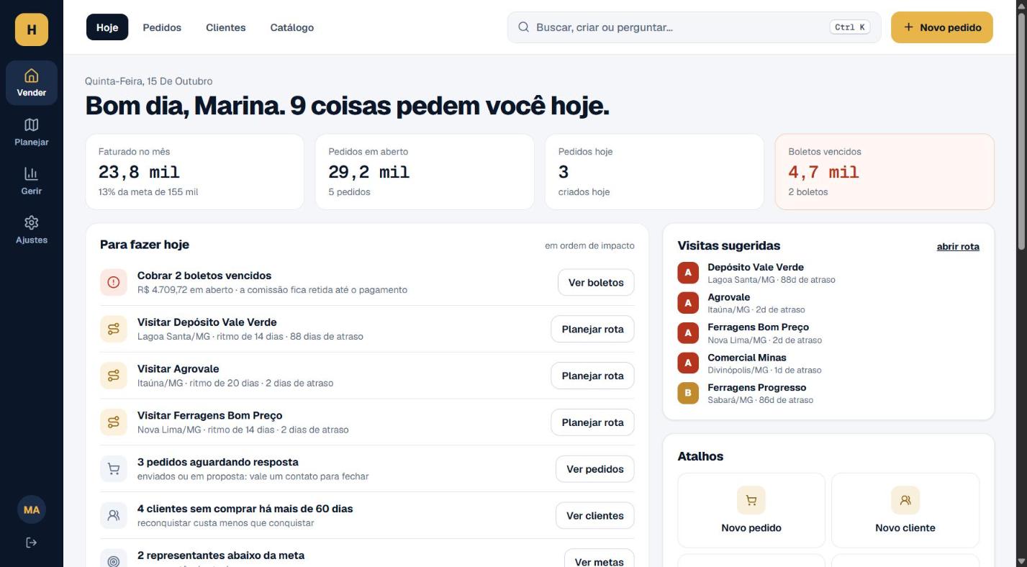The width and height of the screenshot is (1027, 567).
Task: Open the Pedidos em aberto card
Action: click(425, 172)
